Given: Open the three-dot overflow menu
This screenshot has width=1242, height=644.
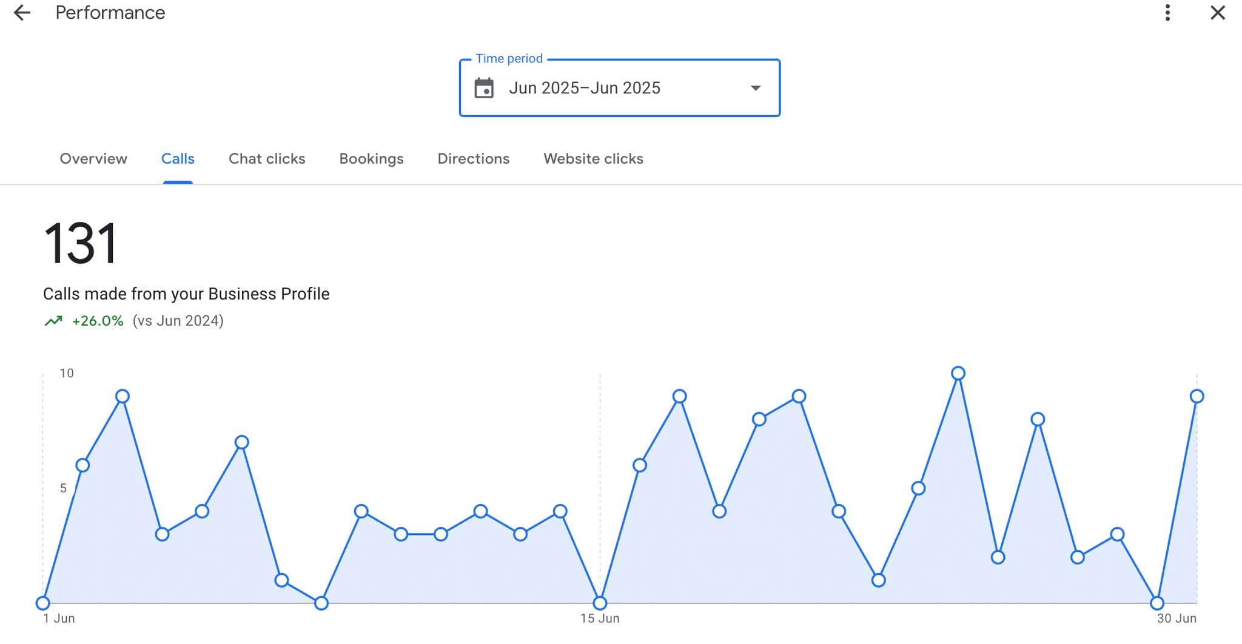Looking at the screenshot, I should [x=1166, y=13].
